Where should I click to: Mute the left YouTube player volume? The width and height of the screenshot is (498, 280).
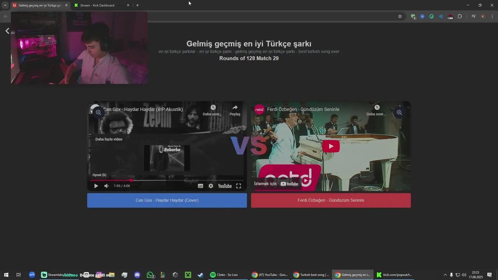click(x=106, y=186)
